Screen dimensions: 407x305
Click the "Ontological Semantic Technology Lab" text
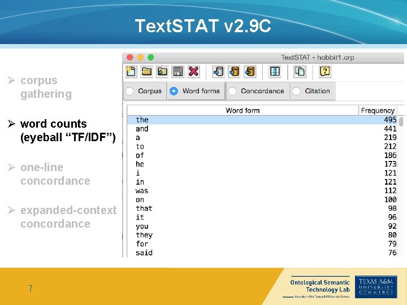click(320, 286)
